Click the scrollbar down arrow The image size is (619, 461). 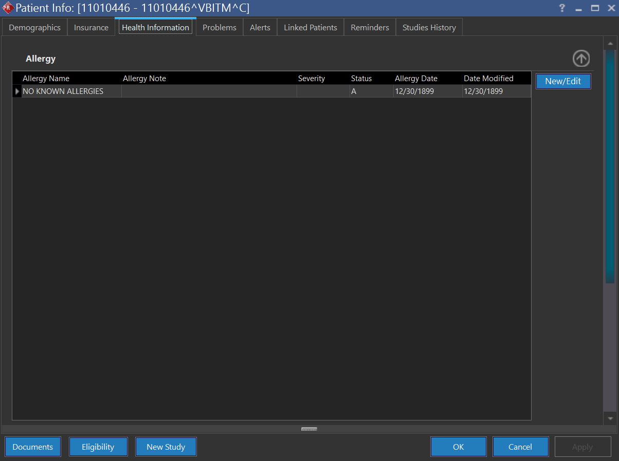coord(610,418)
